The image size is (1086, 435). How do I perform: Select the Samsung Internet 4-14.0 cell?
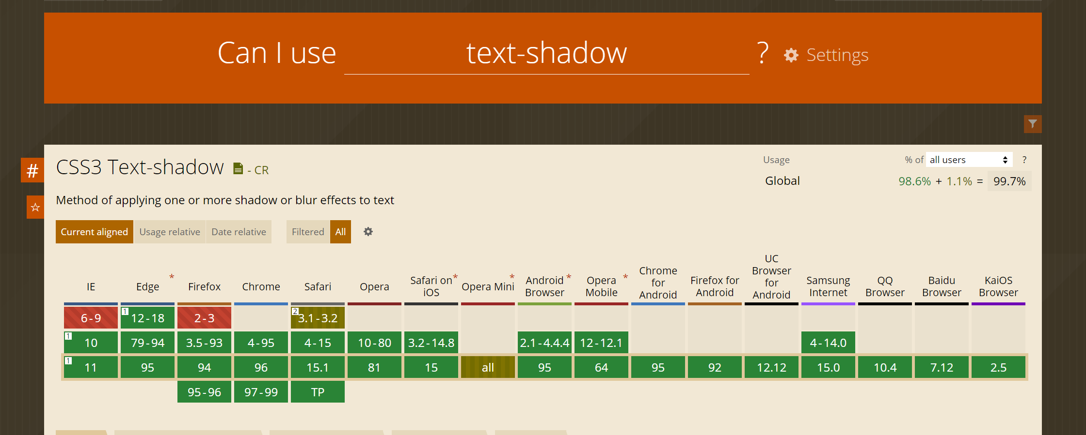828,343
